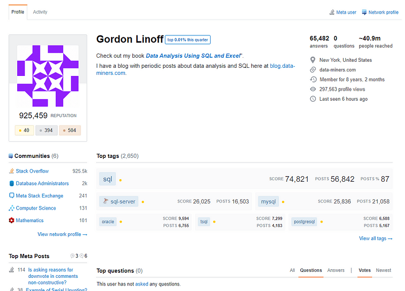Click the profile views eye icon
Viewport: 405px width, 291px height.
tap(313, 89)
